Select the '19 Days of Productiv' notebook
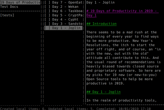This screenshot has width=164, height=110. [x=20, y=3]
